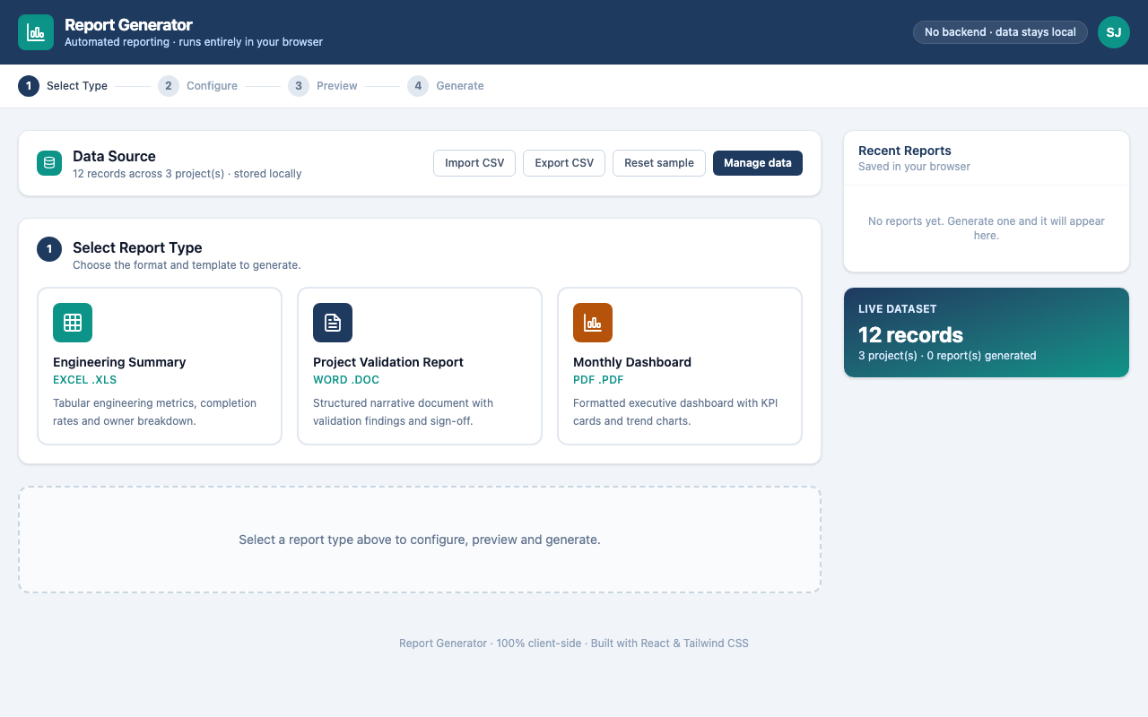Click the PDF .PDF format label

point(598,380)
